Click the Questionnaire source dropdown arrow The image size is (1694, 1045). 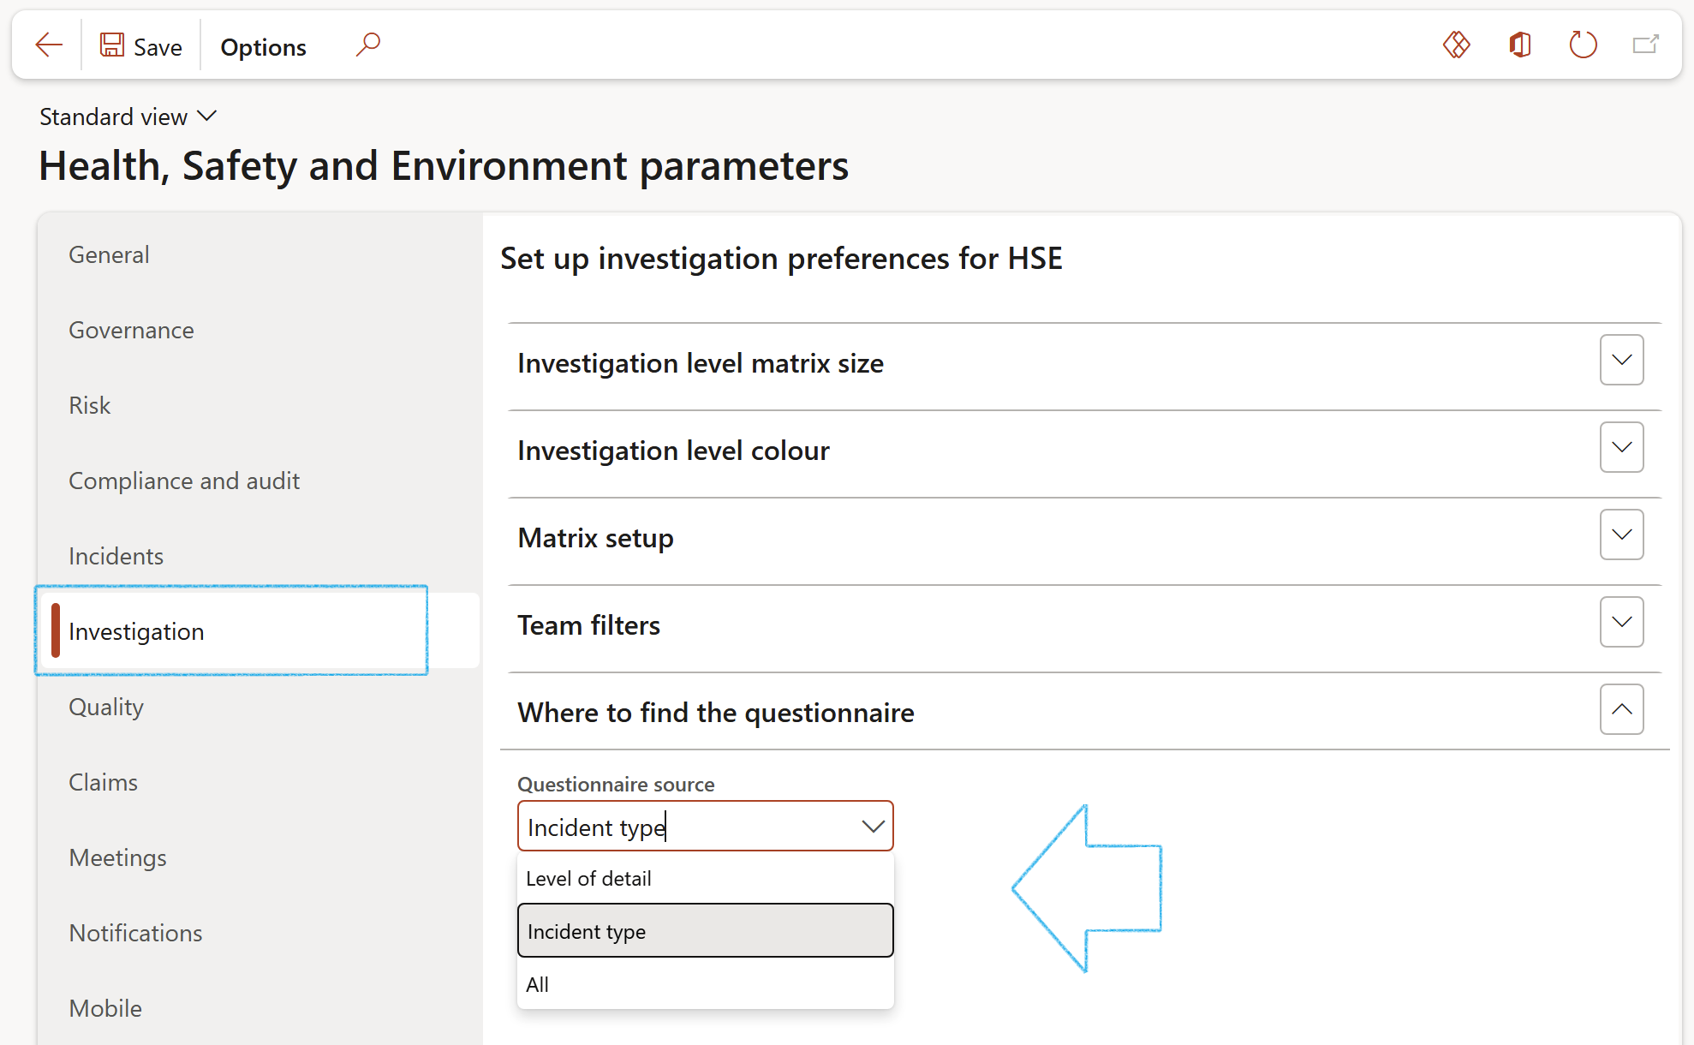(x=873, y=827)
